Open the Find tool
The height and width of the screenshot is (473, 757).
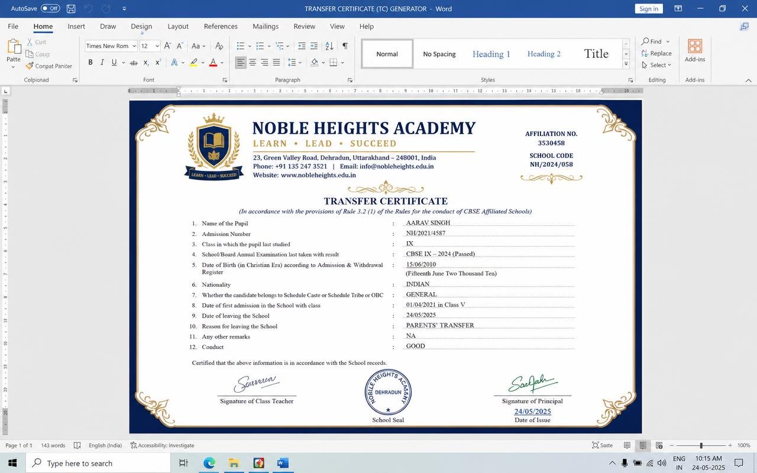[x=651, y=41]
